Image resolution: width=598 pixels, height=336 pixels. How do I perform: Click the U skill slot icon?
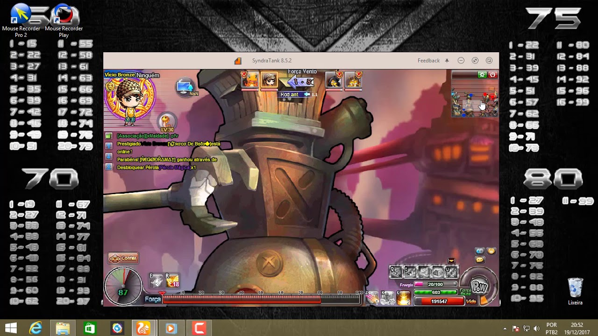coord(451,272)
